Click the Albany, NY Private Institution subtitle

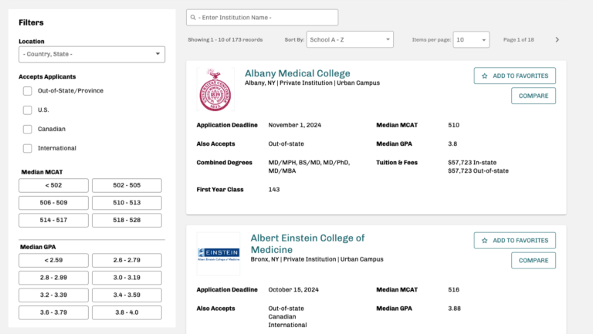click(312, 83)
